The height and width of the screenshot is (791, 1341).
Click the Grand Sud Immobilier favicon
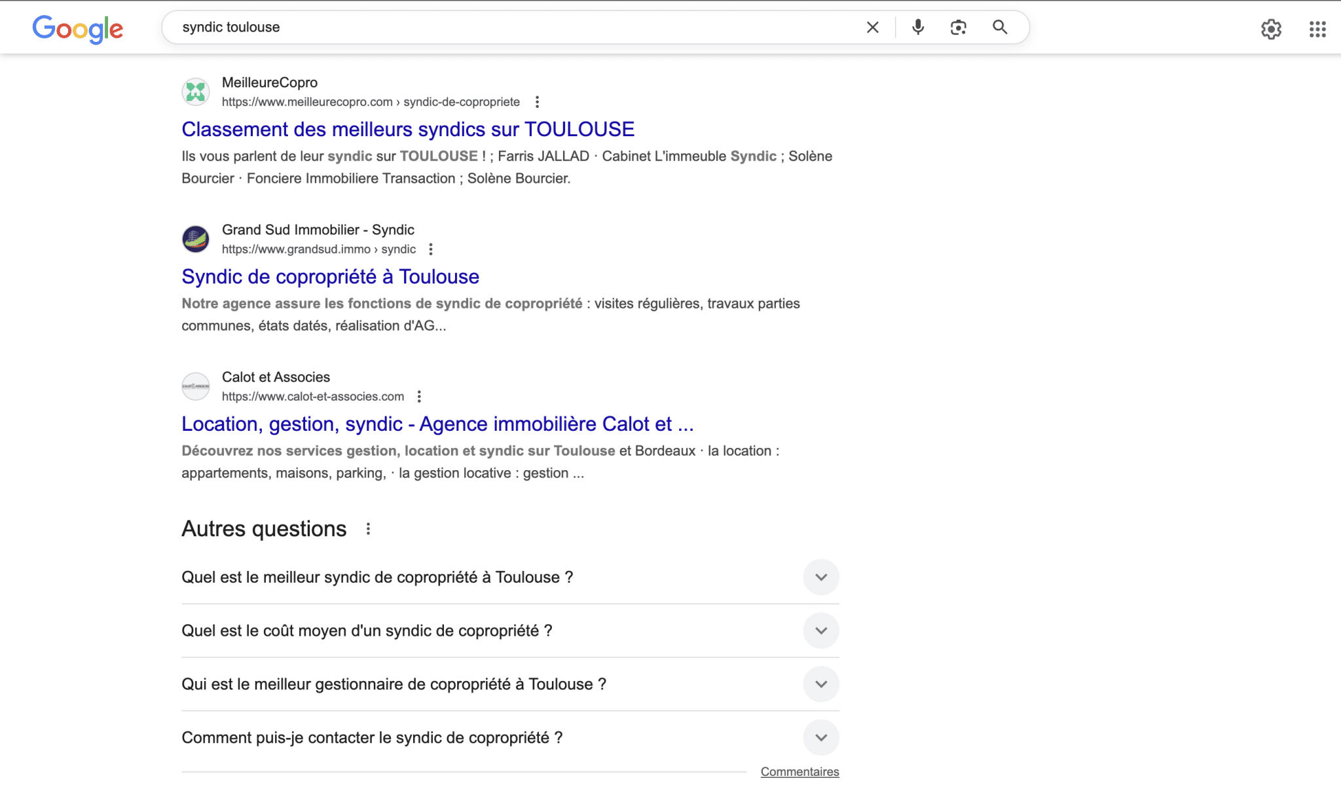pos(196,239)
